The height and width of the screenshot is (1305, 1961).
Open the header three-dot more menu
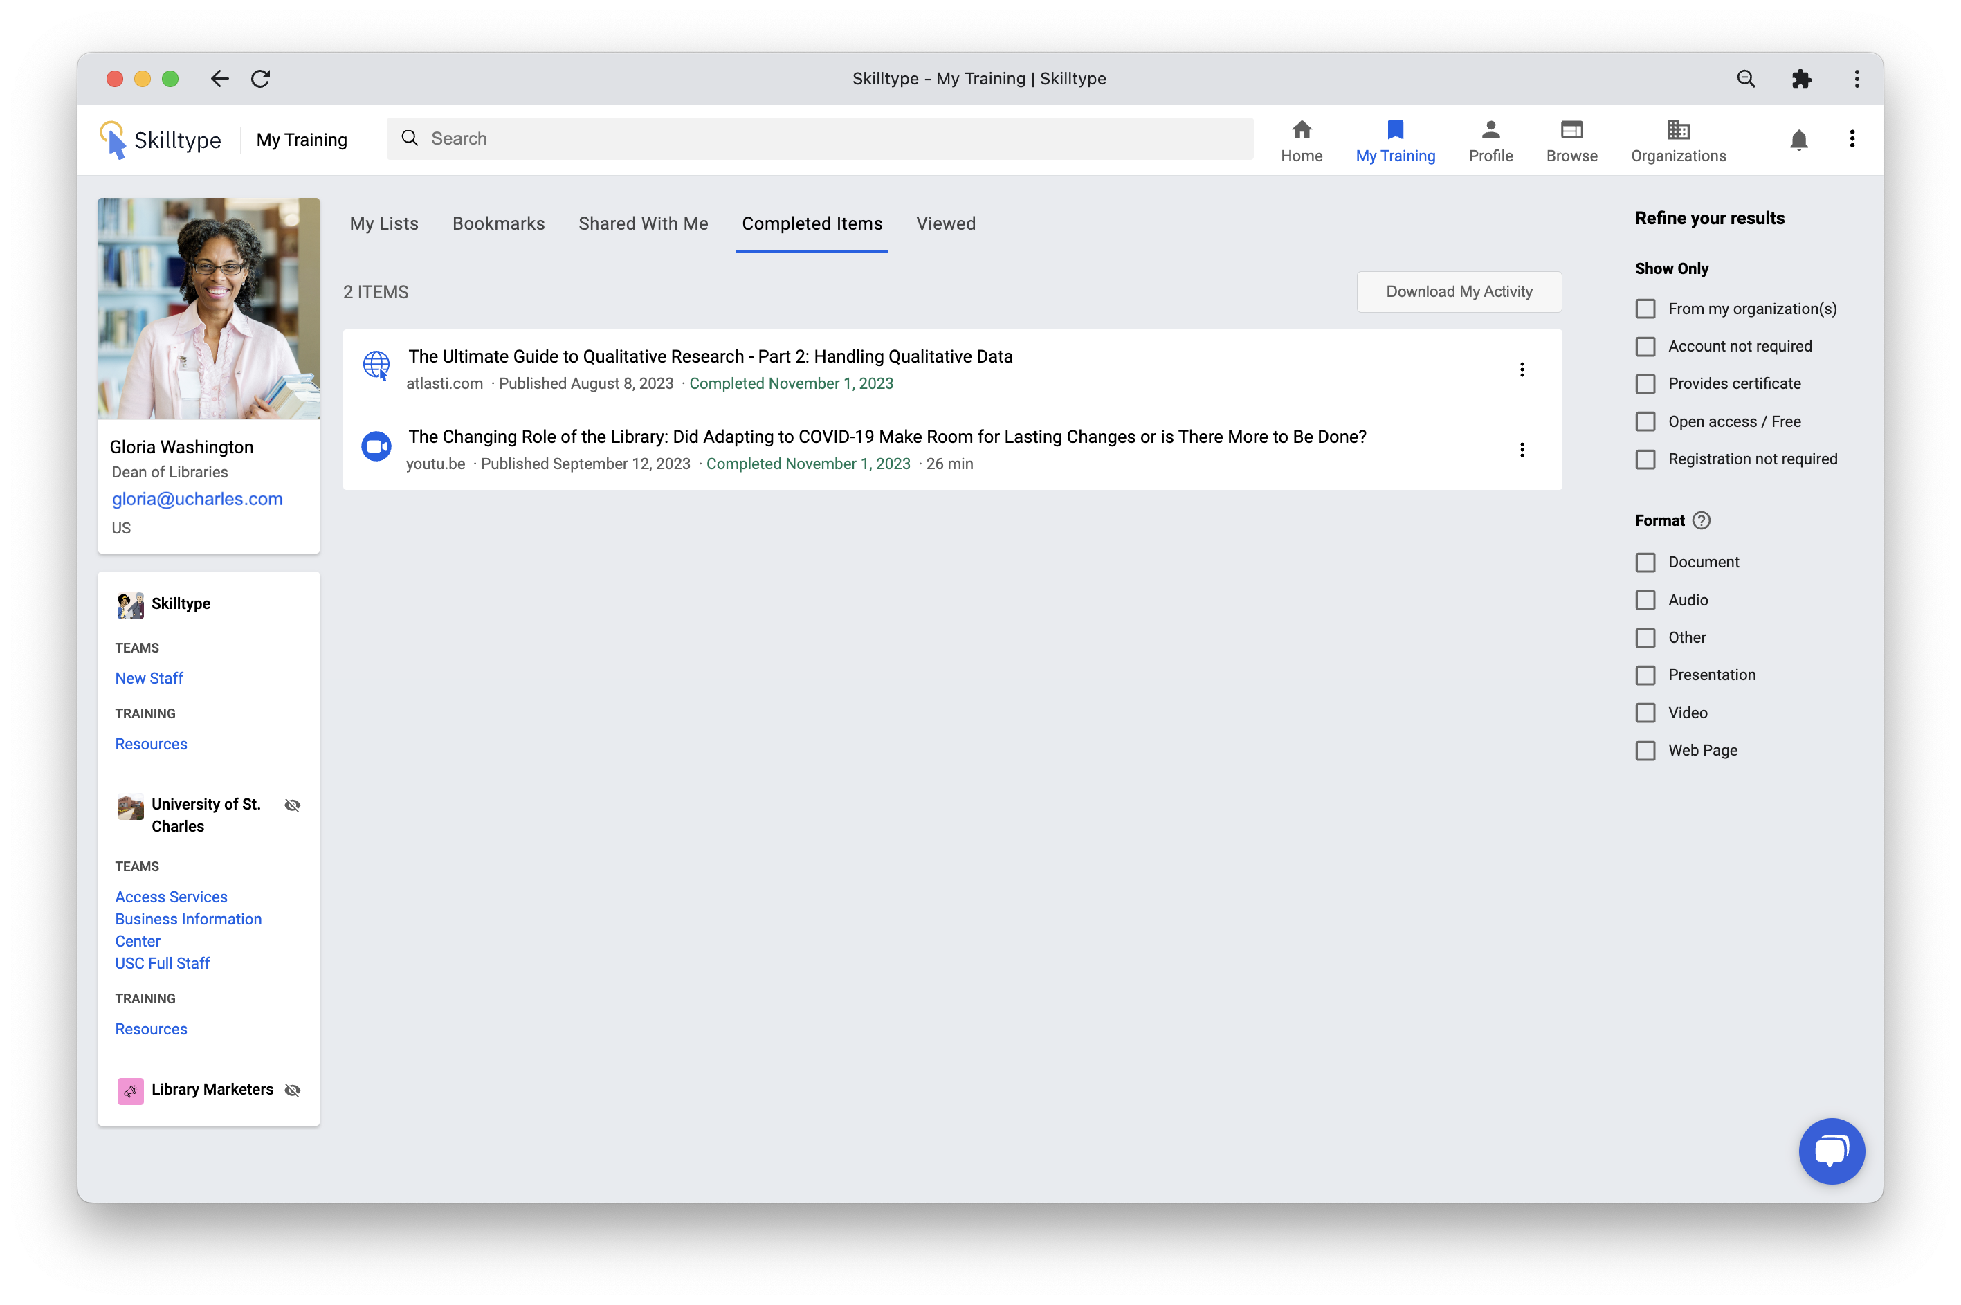point(1851,139)
